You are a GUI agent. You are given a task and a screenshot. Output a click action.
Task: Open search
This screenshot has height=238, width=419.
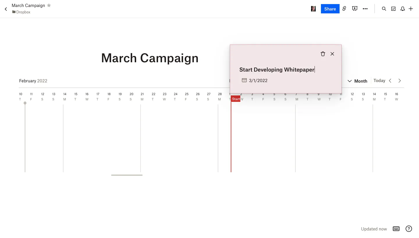(384, 9)
